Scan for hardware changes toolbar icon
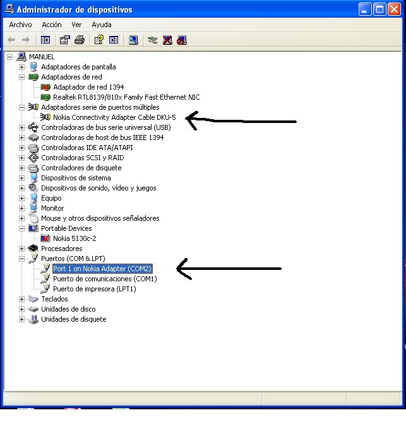The width and height of the screenshot is (406, 432). (133, 40)
